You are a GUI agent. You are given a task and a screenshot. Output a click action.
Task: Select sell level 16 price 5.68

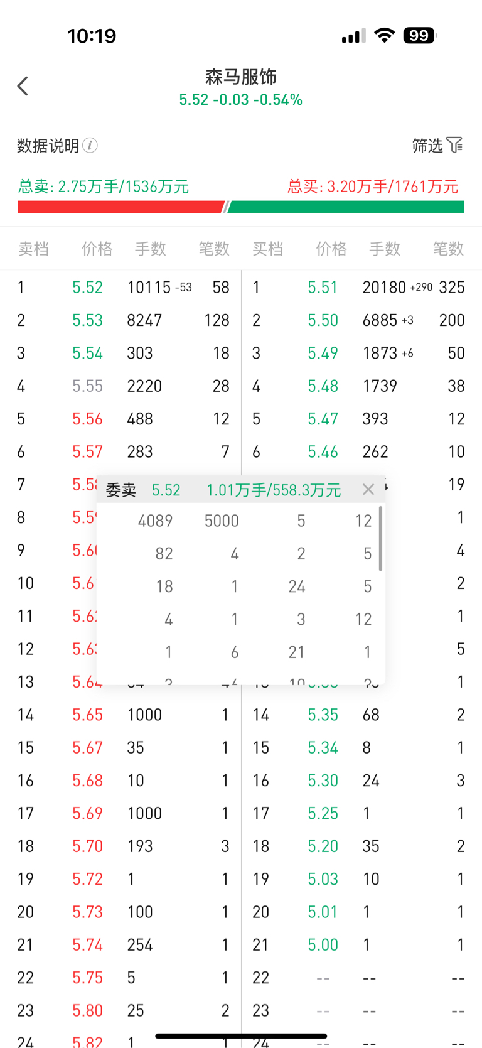click(87, 781)
